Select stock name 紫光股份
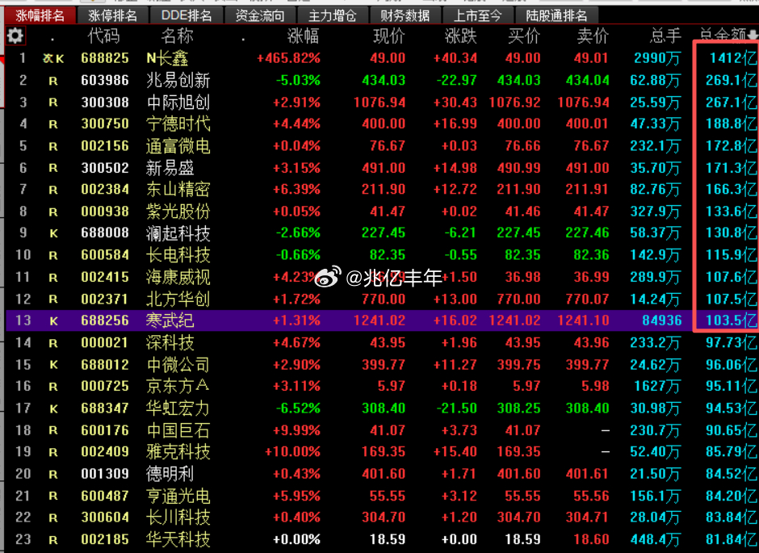 178,212
